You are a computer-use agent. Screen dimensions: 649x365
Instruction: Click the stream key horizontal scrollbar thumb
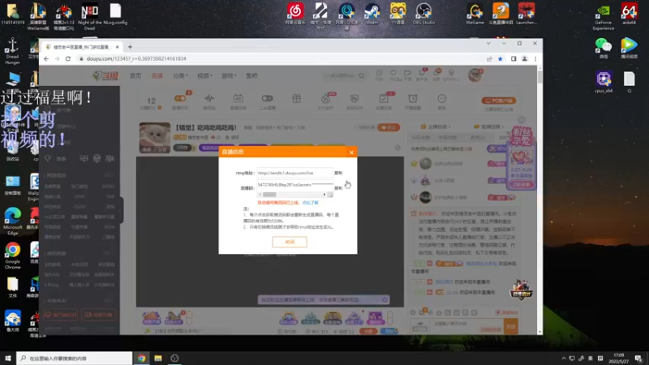(269, 195)
